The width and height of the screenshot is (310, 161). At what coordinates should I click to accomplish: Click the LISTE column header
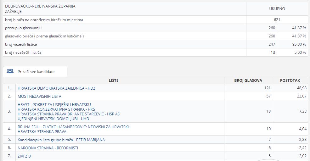(114, 80)
